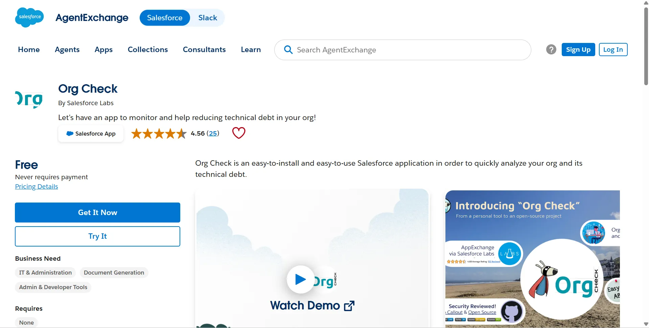The width and height of the screenshot is (649, 328).
Task: Open the Collections menu
Action: [x=148, y=49]
